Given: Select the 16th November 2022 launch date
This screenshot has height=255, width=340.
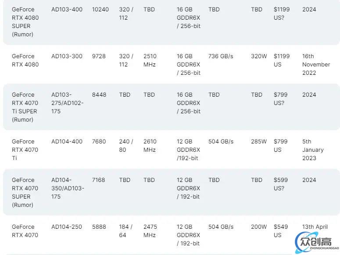Looking at the screenshot, I should (x=316, y=64).
